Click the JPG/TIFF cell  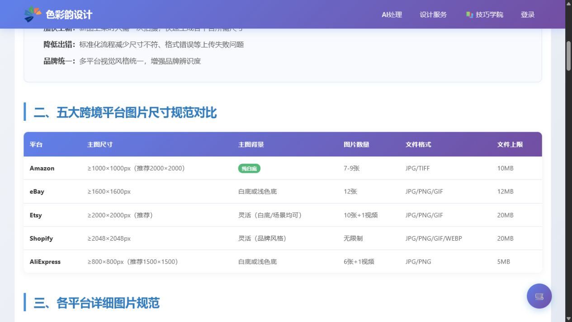coord(418,168)
